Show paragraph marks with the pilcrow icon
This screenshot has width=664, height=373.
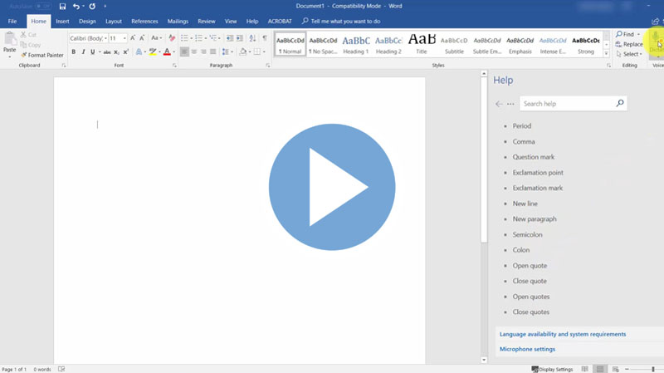pyautogui.click(x=265, y=38)
